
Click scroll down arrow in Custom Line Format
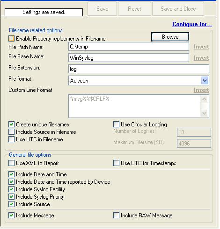pyautogui.click(x=205, y=113)
